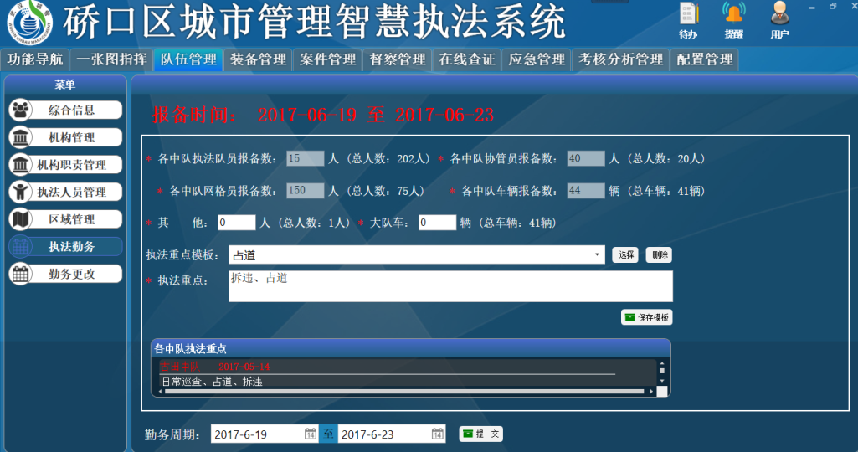858x452 pixels.
Task: Click the 大队车 number input field
Action: coord(437,223)
